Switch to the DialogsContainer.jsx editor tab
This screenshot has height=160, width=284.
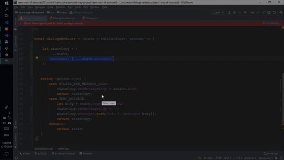tap(64, 18)
